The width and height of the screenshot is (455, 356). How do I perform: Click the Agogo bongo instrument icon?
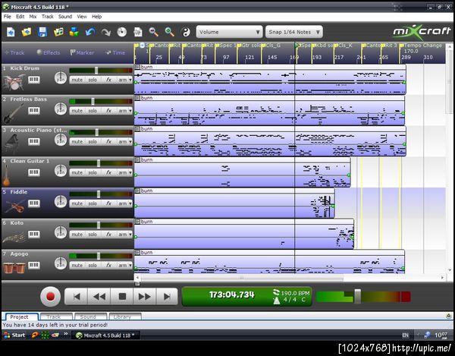click(x=14, y=267)
